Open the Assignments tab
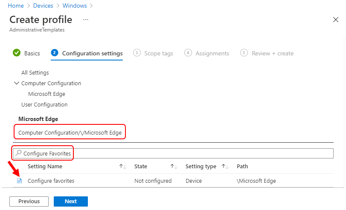The width and height of the screenshot is (346, 210). (212, 54)
